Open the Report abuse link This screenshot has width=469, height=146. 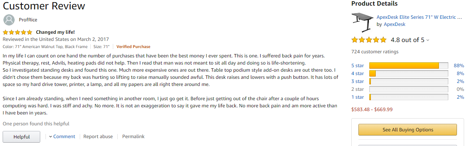(x=98, y=137)
